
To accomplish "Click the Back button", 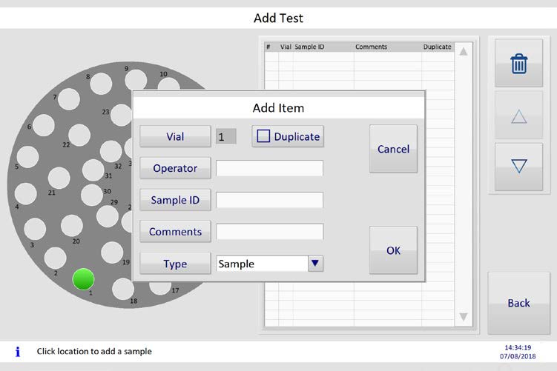I will point(518,303).
